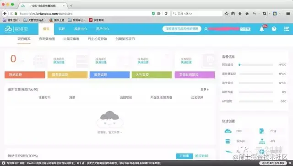Click the site information (i) icon in address bar
This screenshot has height=166, width=293.
(x=11, y=14)
